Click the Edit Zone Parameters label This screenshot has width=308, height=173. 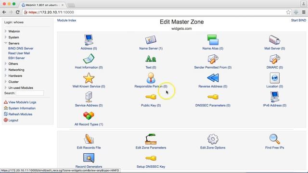click(x=151, y=148)
